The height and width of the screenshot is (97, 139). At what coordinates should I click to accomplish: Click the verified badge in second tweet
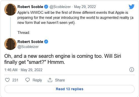tap(46, 42)
